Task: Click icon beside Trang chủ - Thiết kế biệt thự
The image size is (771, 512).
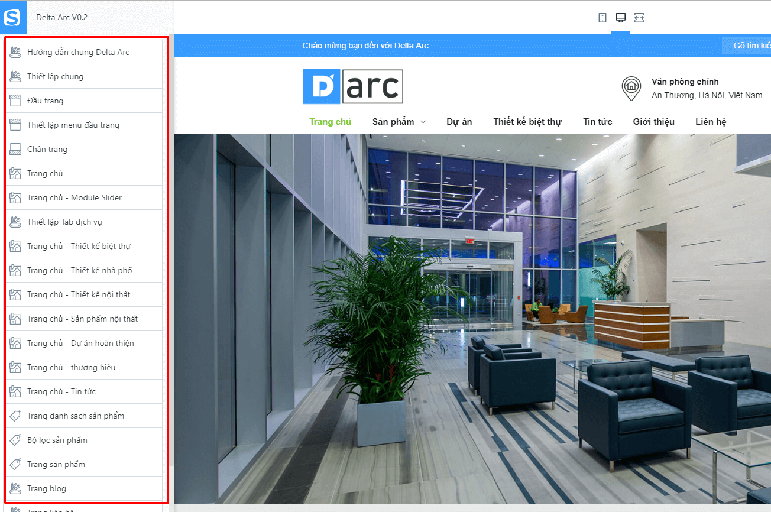Action: (x=16, y=246)
